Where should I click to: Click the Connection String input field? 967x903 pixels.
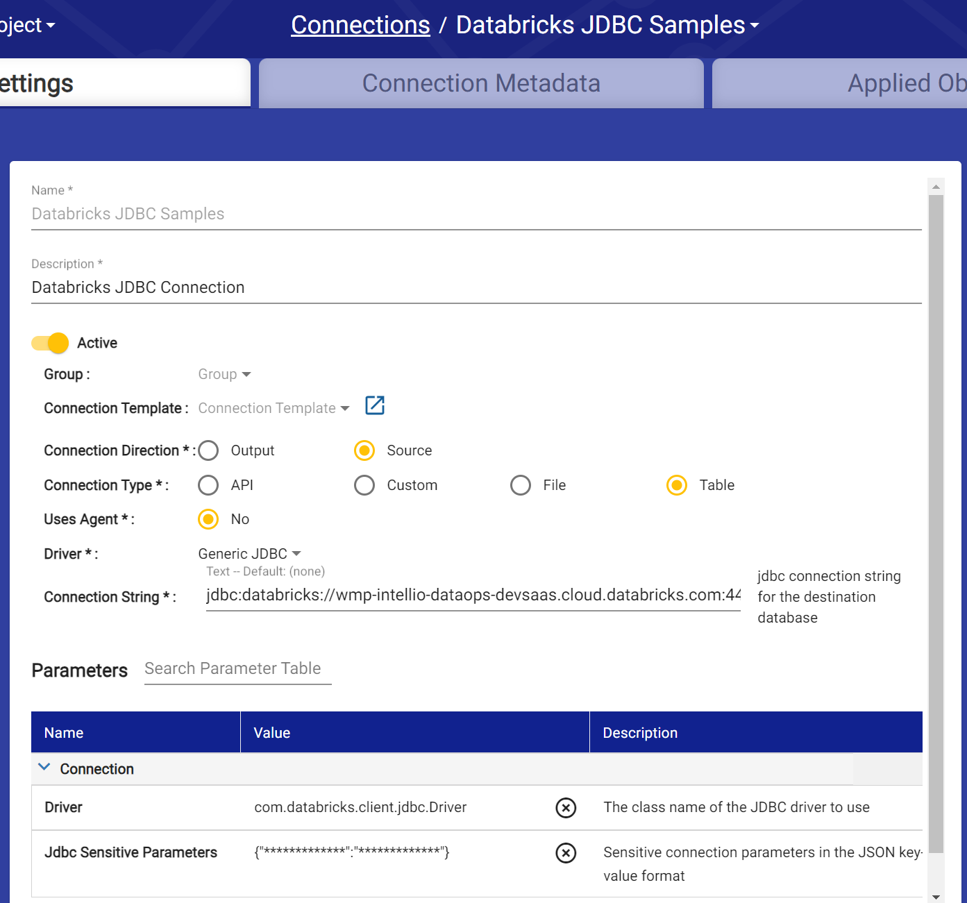click(473, 596)
